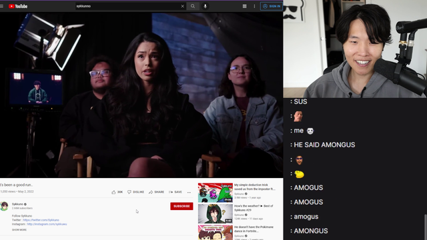The height and width of the screenshot is (240, 427).
Task: Open the Sykkuno Twitter link
Action: (x=41, y=220)
